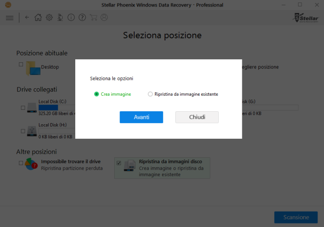Open settings via the gear icon

(49, 17)
